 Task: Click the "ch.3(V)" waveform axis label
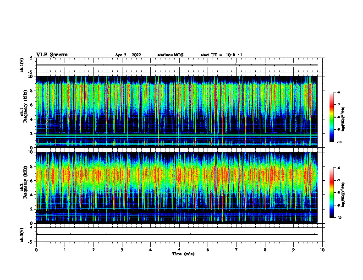click(22, 235)
